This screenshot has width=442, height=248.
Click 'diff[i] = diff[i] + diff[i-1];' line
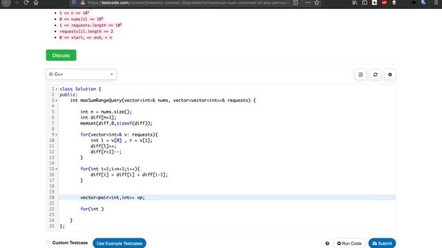129,174
